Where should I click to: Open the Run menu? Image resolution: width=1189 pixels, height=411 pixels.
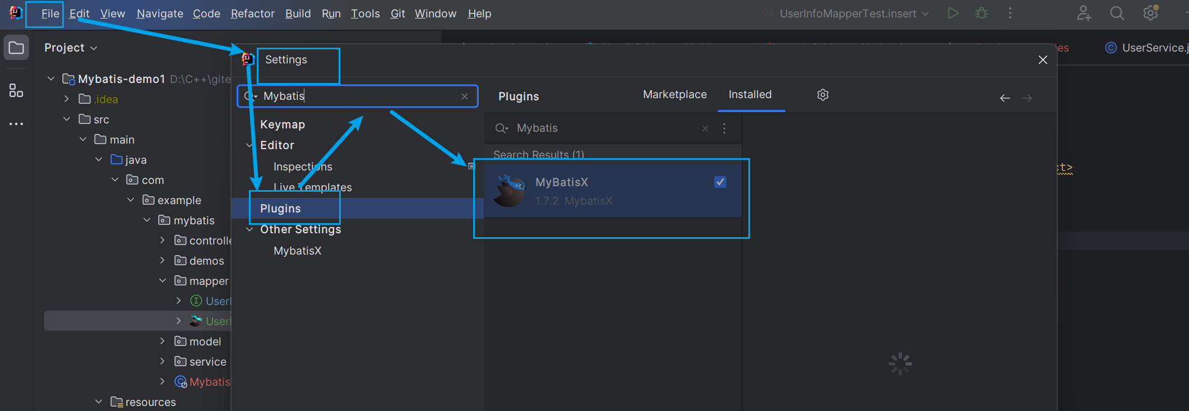pos(331,13)
